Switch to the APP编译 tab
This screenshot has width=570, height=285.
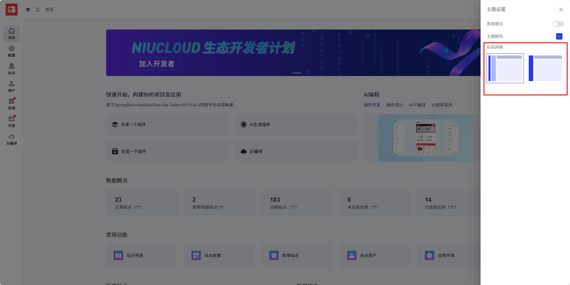click(x=417, y=105)
